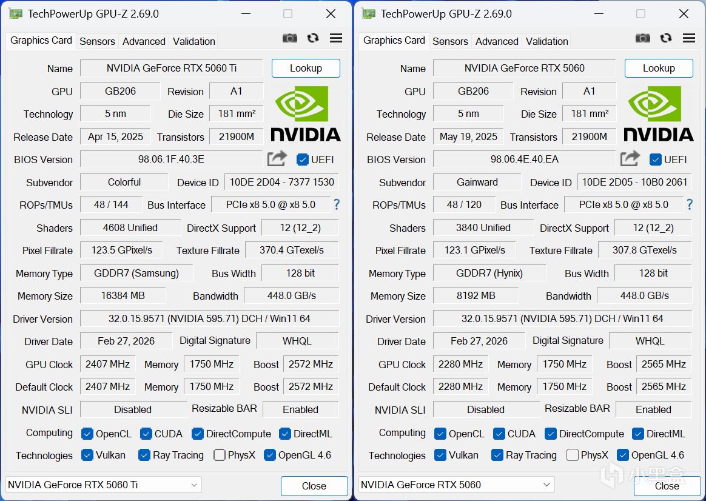706x501 pixels.
Task: Click BIOS export share icon beside 98.06.1F.40.3E
Action: 277,158
